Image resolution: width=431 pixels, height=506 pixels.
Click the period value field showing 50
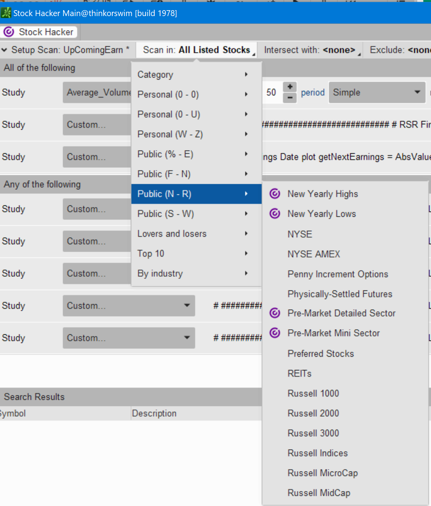pos(272,92)
